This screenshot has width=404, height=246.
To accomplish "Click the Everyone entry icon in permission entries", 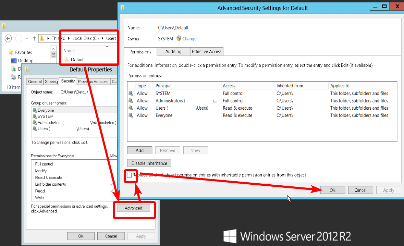I will (x=131, y=115).
